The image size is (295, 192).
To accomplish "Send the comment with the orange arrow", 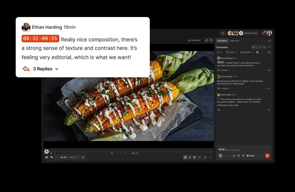I will point(267,156).
